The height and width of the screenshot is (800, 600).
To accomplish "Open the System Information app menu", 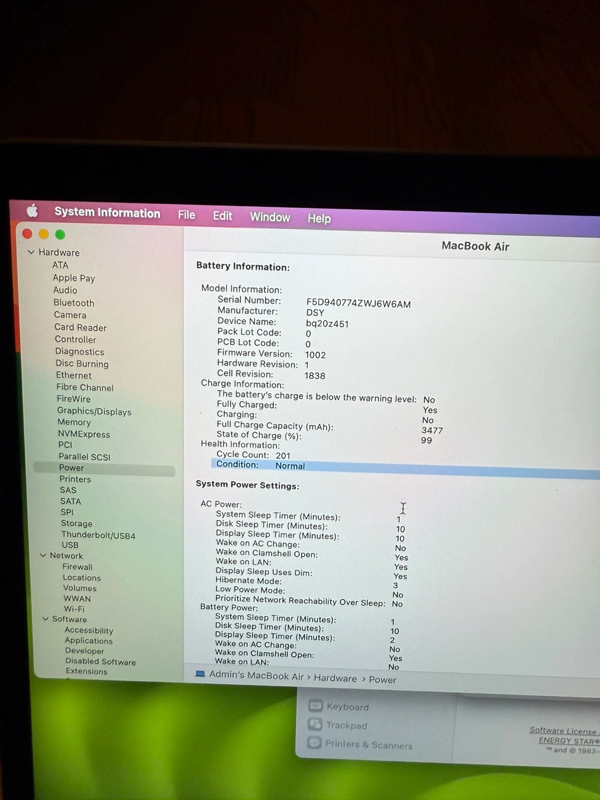I will click(107, 213).
